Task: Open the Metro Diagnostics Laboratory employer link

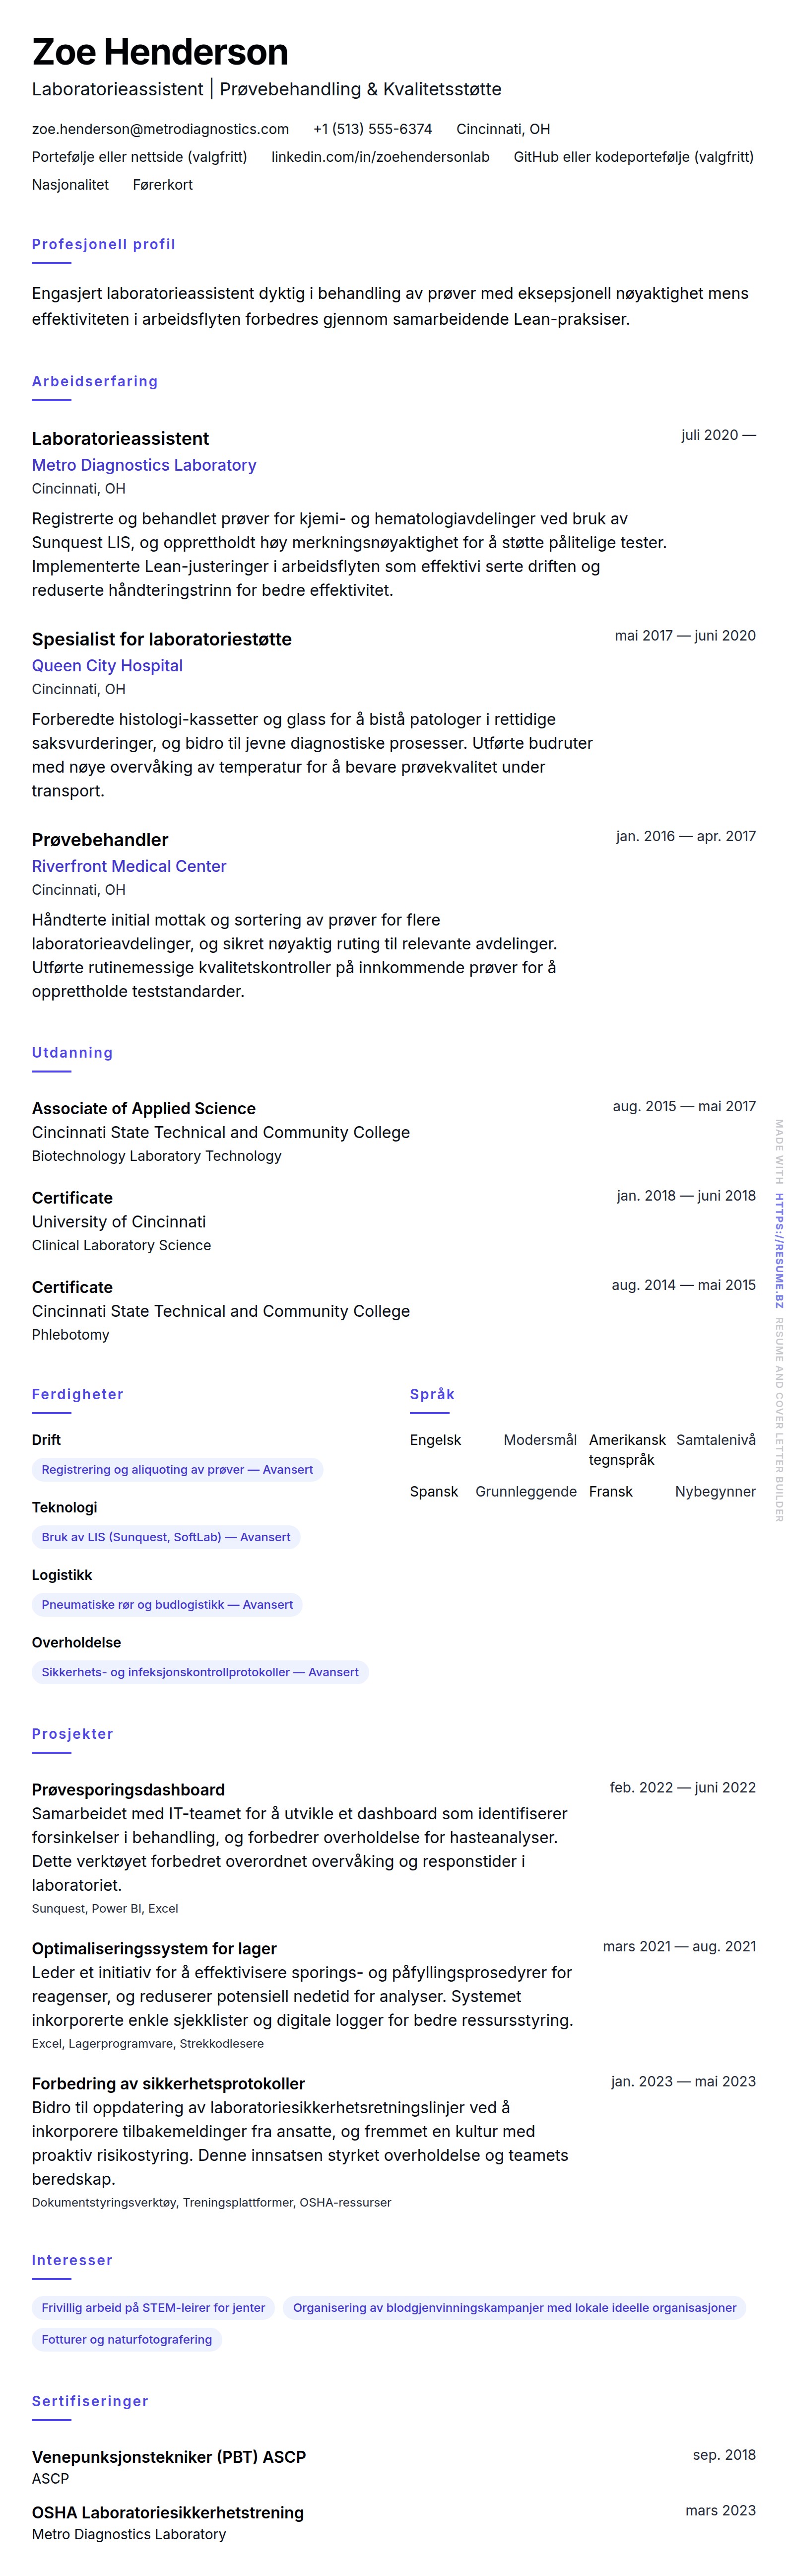Action: tap(144, 465)
